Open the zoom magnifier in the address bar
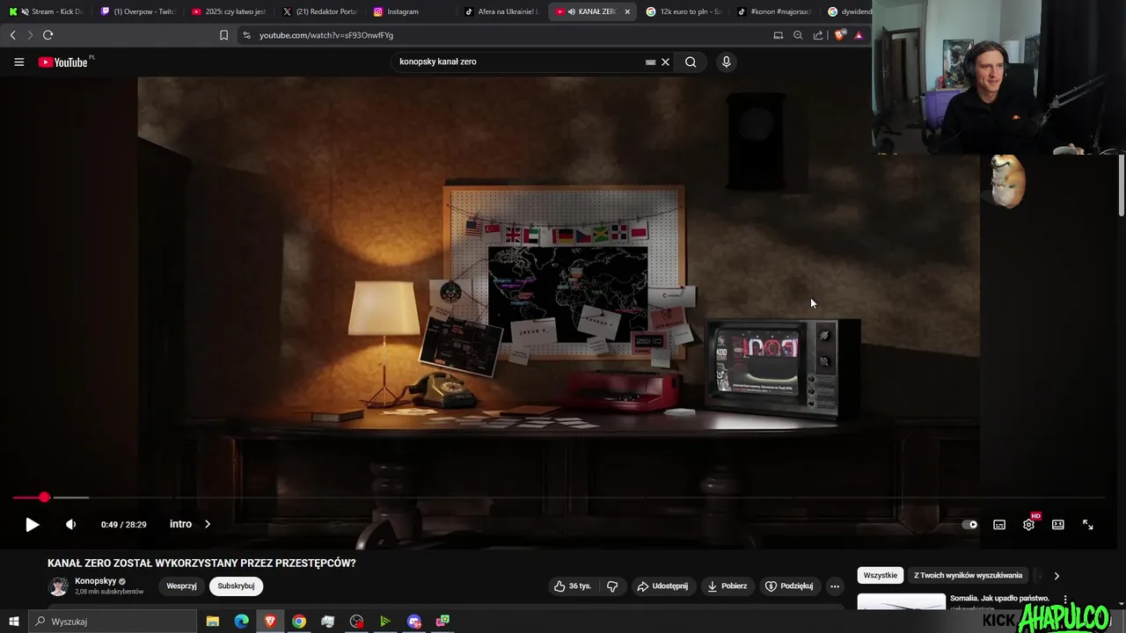Screen dimensions: 1126x633 click(798, 35)
